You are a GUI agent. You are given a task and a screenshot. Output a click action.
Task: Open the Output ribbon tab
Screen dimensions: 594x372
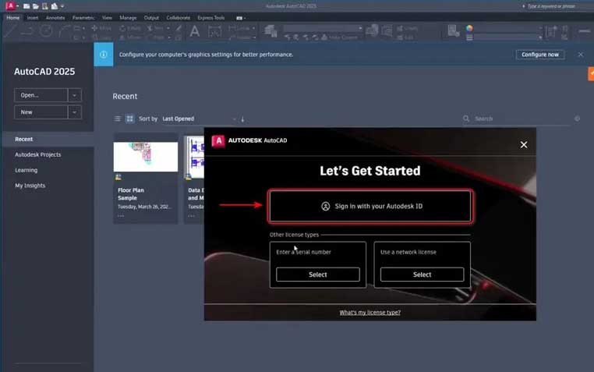151,18
